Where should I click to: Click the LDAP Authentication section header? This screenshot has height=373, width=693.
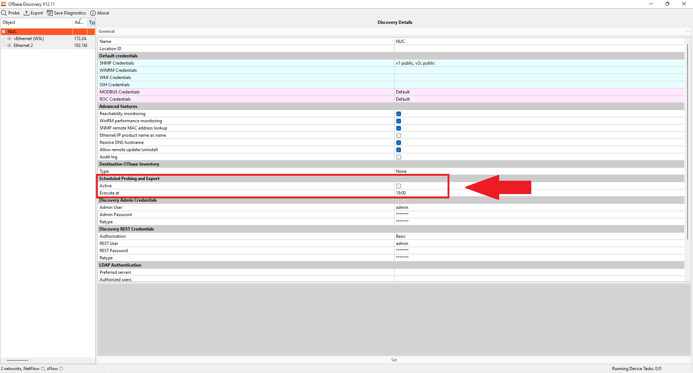pos(391,265)
